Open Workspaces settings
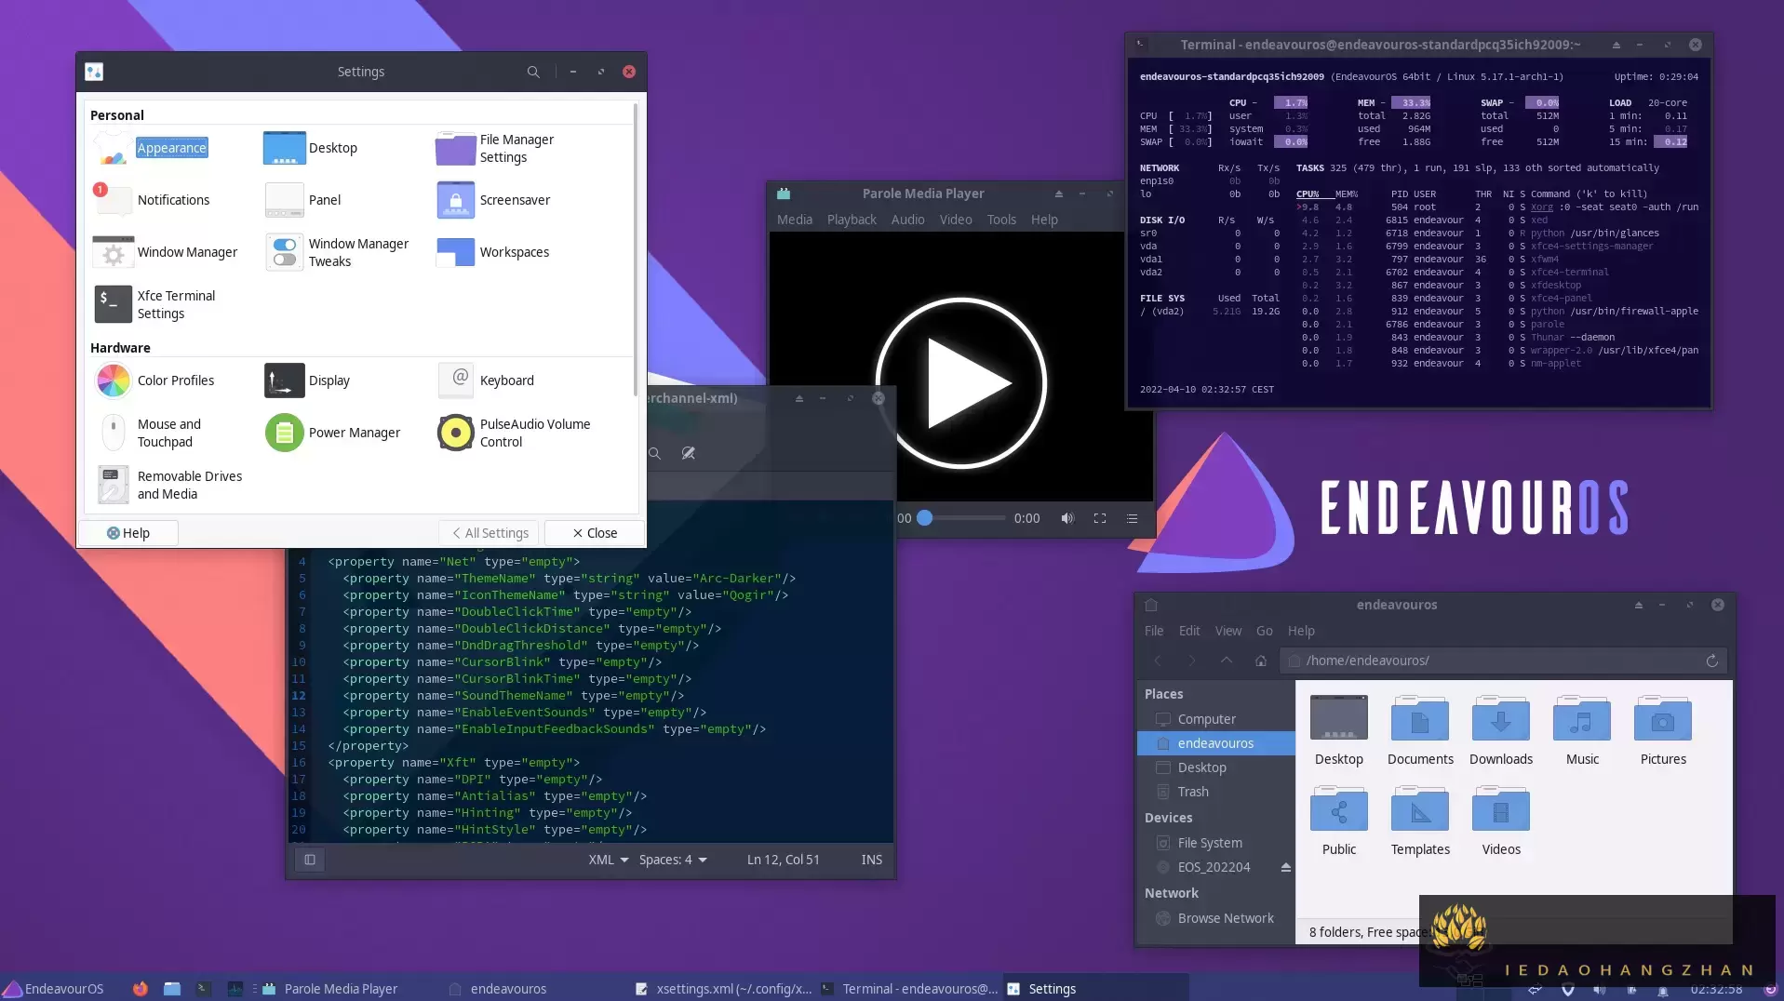The height and width of the screenshot is (1001, 1784). (493, 252)
